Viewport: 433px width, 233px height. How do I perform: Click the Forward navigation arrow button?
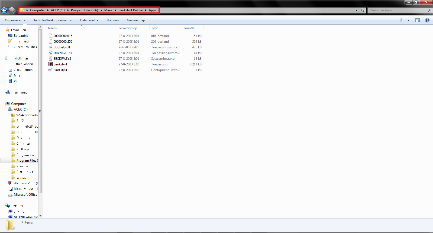click(x=12, y=10)
